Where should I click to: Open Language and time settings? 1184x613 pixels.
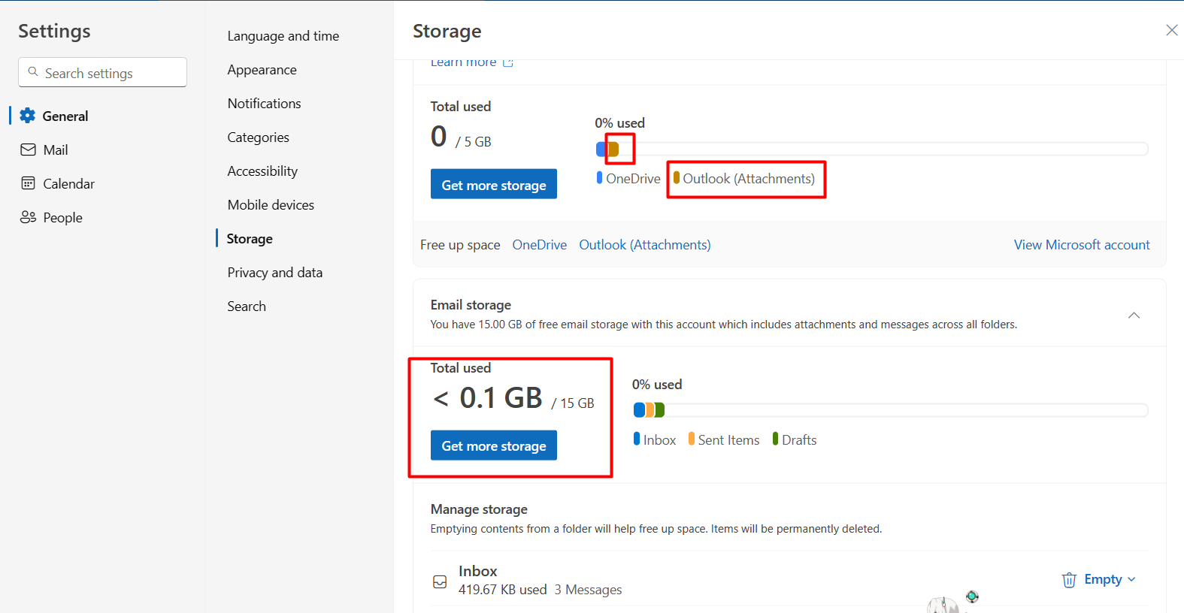pyautogui.click(x=283, y=36)
